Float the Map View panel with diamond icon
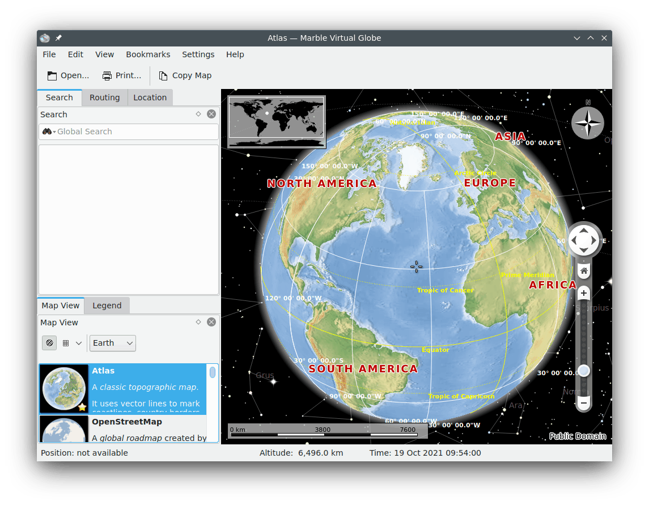 click(x=198, y=321)
